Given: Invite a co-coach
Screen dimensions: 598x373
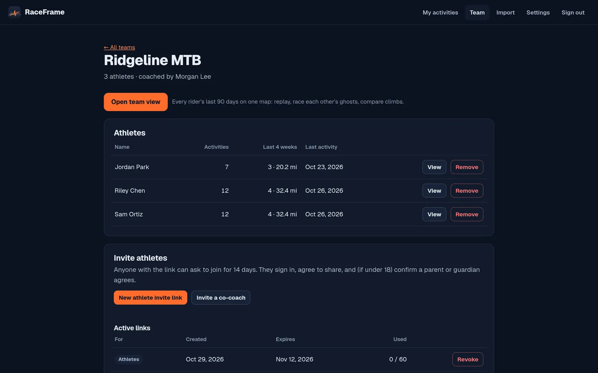Looking at the screenshot, I should (x=221, y=298).
